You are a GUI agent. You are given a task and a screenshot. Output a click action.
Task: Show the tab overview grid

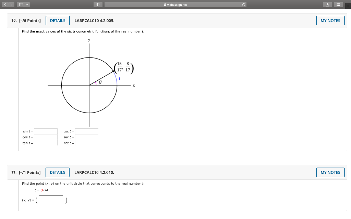(x=338, y=4)
